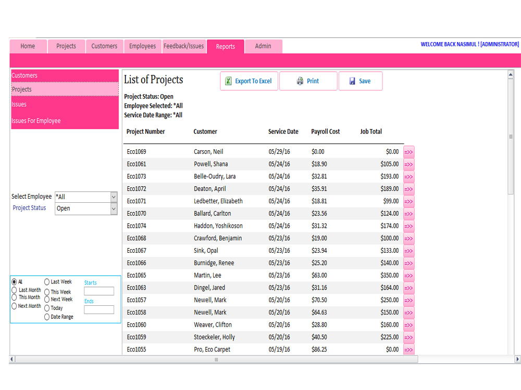Click the vertical scrollbar up arrow
The height and width of the screenshot is (390, 521).
click(511, 75)
